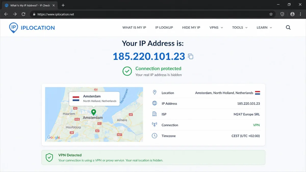Expand the VPNS dropdown menu

216,28
